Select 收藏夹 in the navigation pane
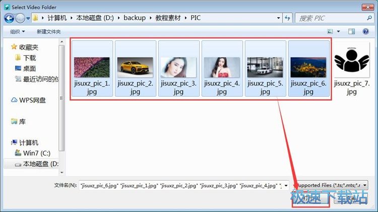 pyautogui.click(x=29, y=47)
